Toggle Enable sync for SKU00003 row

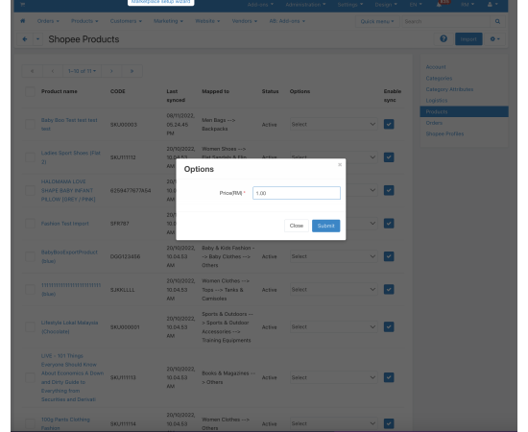pos(389,124)
